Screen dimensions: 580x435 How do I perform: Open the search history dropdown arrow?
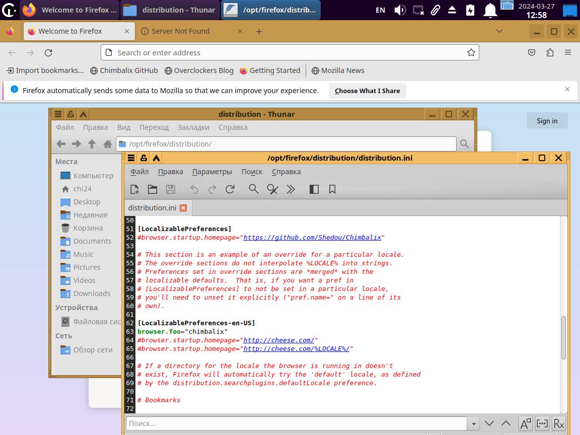coord(473,424)
